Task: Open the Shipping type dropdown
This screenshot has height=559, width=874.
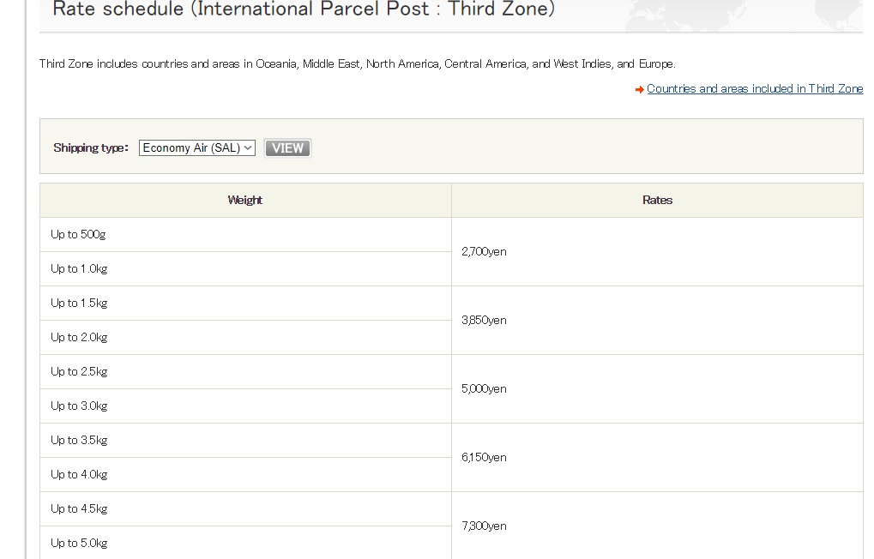Action: [197, 148]
